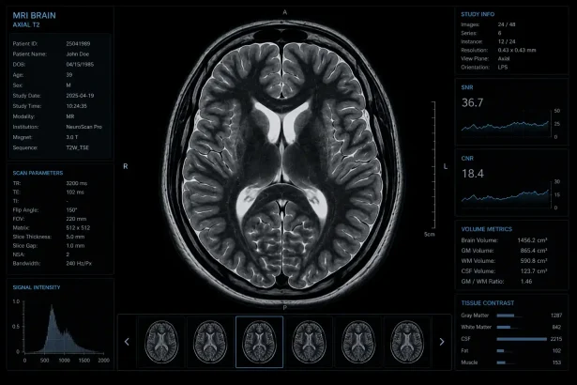This screenshot has width=577, height=385.
Task: Click the TR value "3200 ms"
Action: tap(77, 183)
